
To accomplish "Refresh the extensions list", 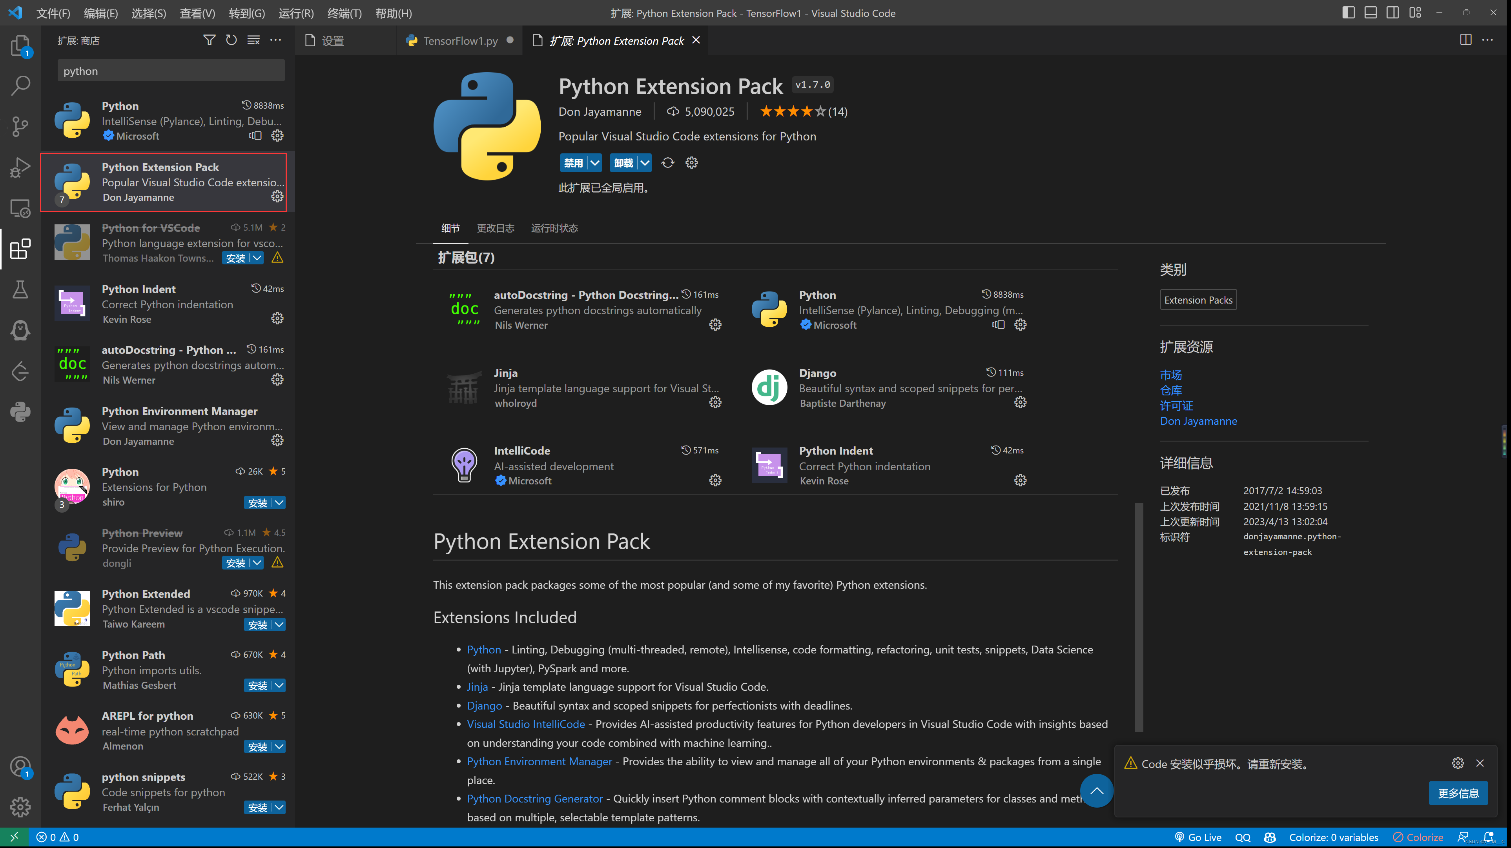I will tap(231, 40).
